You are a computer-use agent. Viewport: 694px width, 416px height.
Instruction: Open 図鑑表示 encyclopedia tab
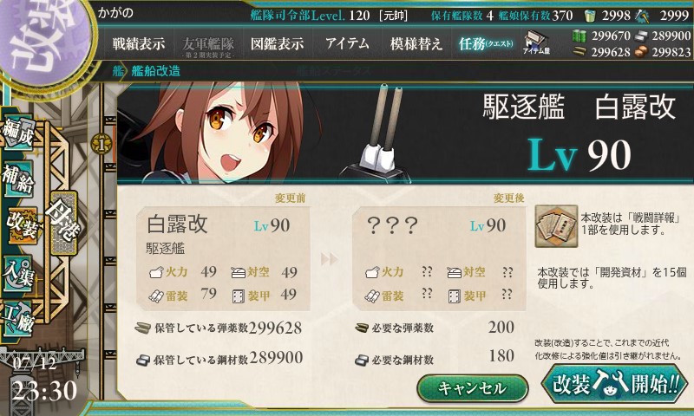(277, 43)
